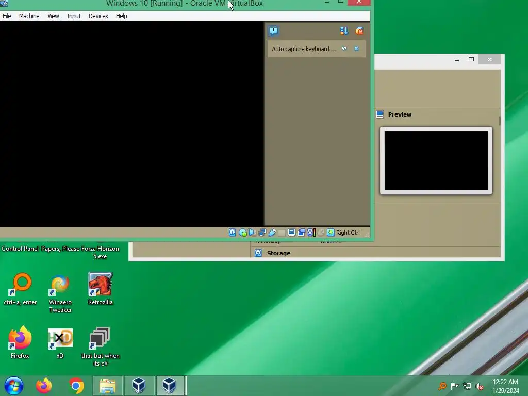Maximize the VirtualBox Manager window
Screen dimensions: 528x396
(x=471, y=60)
